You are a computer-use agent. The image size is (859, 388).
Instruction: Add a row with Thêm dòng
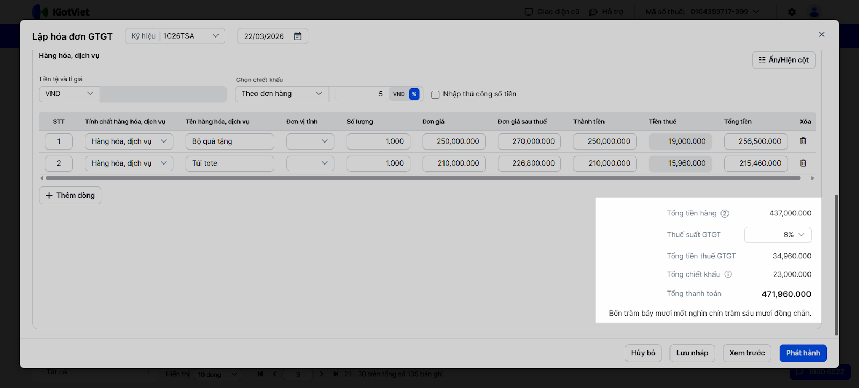(70, 196)
